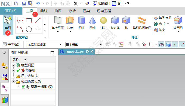Click the Copy icon
Screen dimensions: 185x106
[62, 4]
